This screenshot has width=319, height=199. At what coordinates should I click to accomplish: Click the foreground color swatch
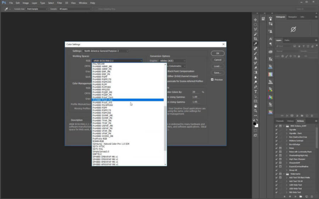[254, 124]
